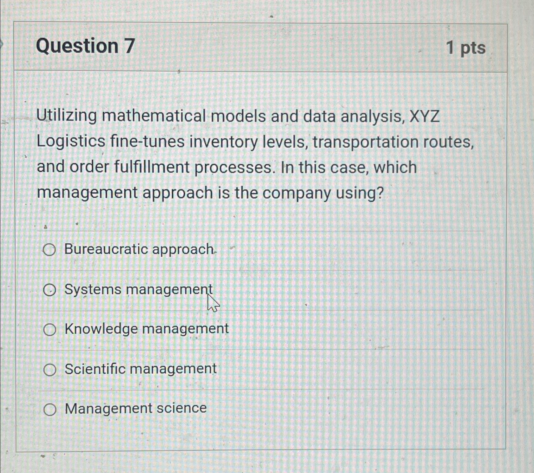The image size is (534, 473).
Task: Select the Scientific management answer choice
Action: pos(49,369)
